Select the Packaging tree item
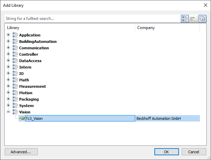The image size is (211, 160). [29, 99]
